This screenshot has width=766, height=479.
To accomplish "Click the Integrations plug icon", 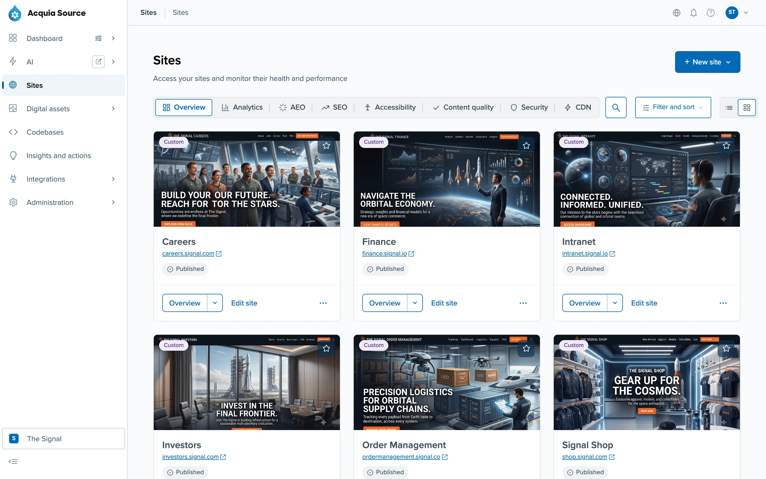I will pyautogui.click(x=13, y=179).
